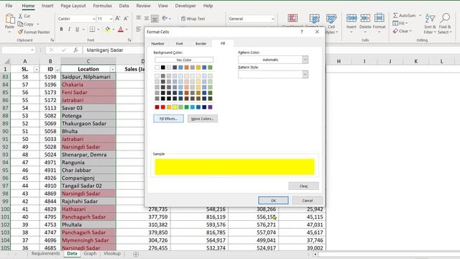Open the Requirements sheet tab
The height and width of the screenshot is (259, 460).
45,253
